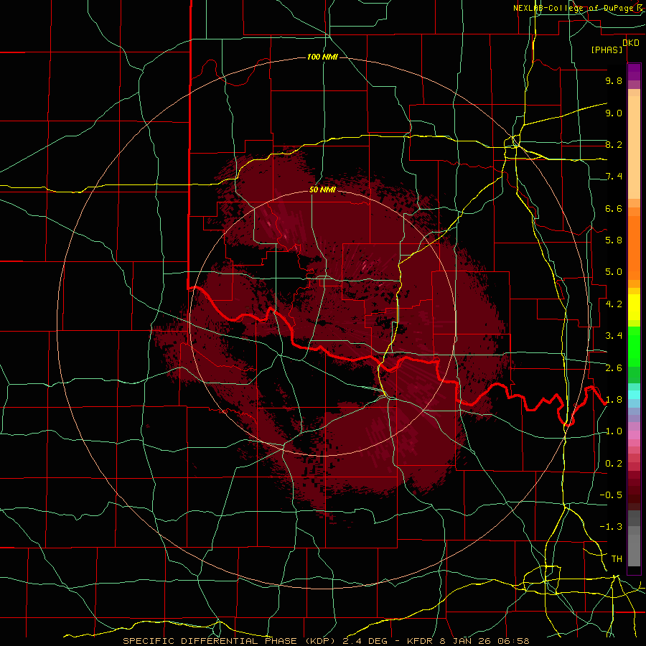Select the 3.4 scale label
This screenshot has width=646, height=646.
pyautogui.click(x=614, y=336)
